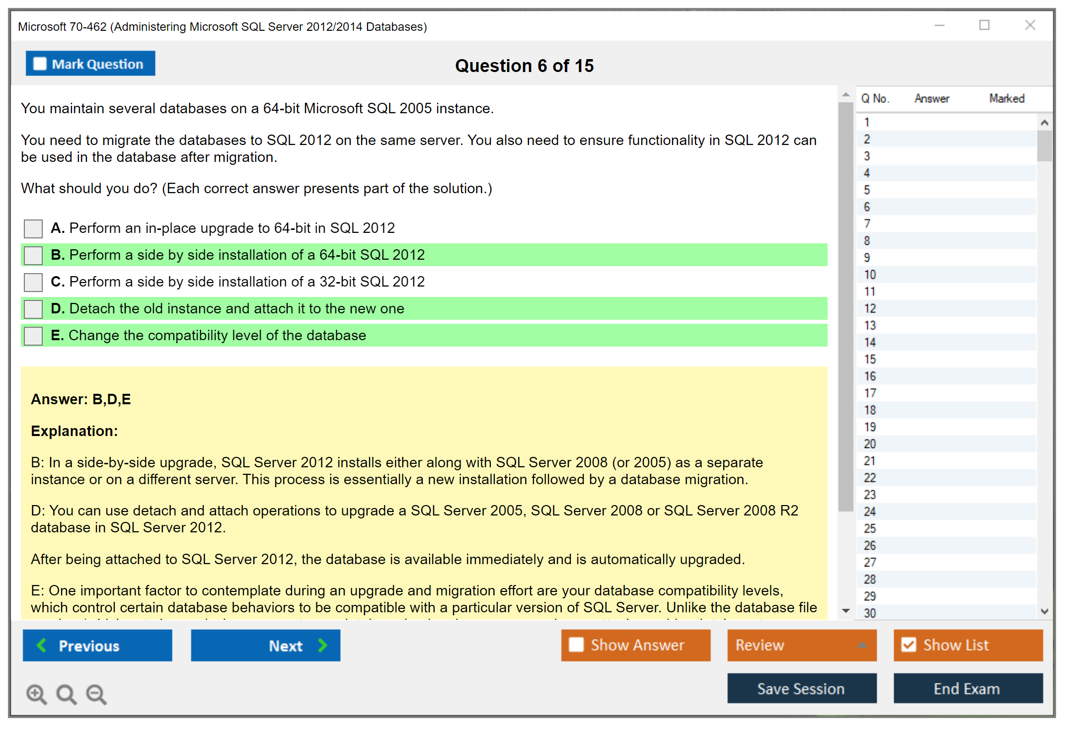Viewport: 1068px width, 730px height.
Task: Click the question list scrollbar thumb
Action: 1044,146
